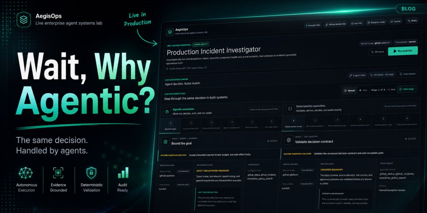Click Step through the same decision text
Viewport: 427px width, 213px height.
pos(196,97)
